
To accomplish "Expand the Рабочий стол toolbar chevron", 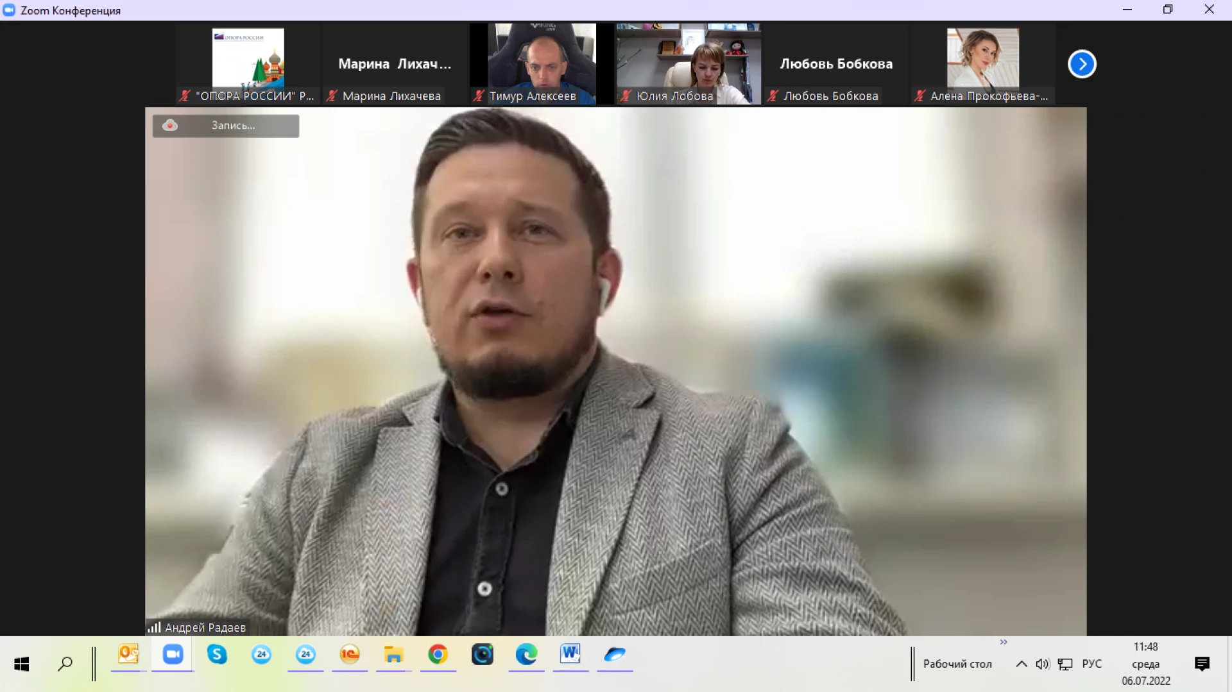I will pos(1004,642).
